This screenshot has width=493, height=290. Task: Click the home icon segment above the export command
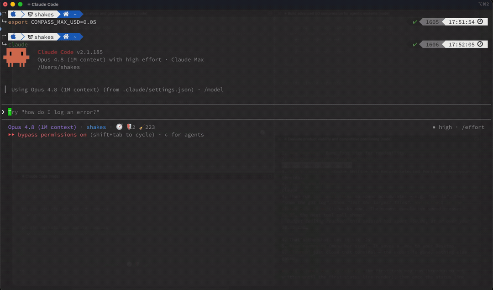click(x=66, y=14)
